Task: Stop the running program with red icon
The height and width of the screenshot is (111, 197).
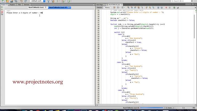Action: click(2, 12)
